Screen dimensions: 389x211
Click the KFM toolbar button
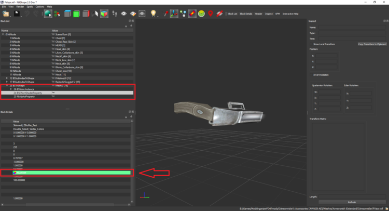(x=277, y=14)
